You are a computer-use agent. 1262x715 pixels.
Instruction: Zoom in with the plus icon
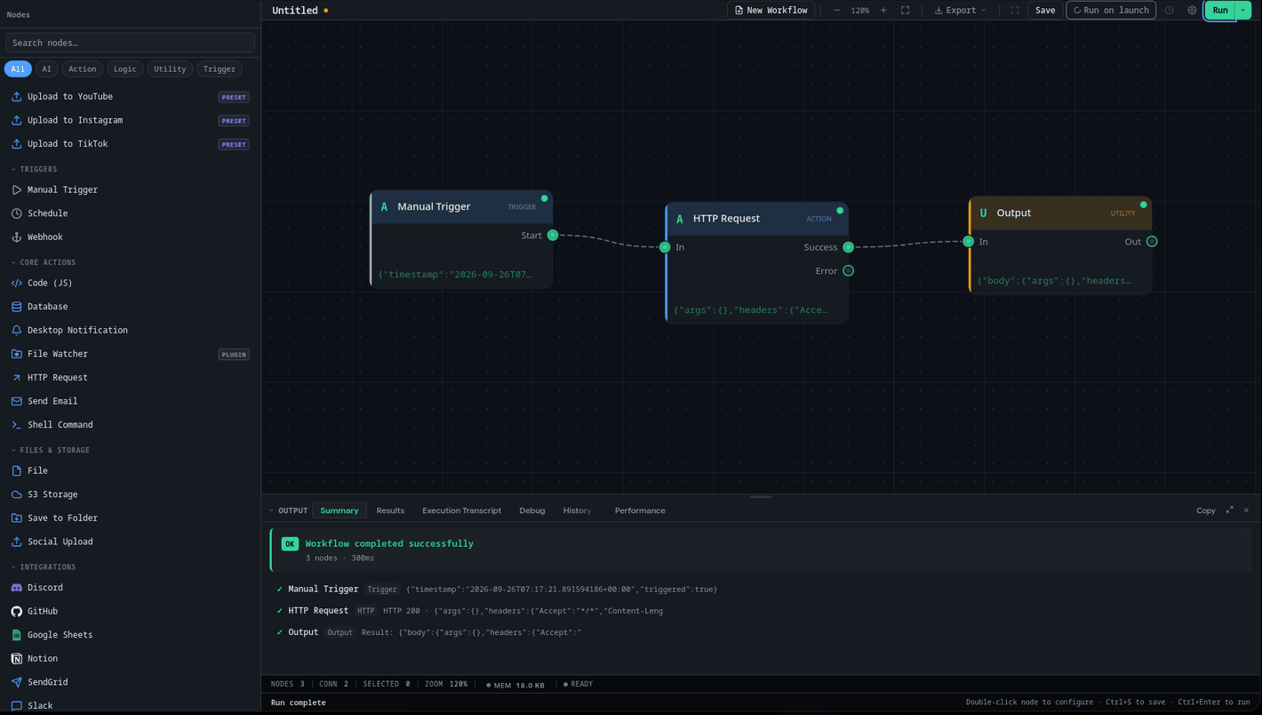pos(883,11)
